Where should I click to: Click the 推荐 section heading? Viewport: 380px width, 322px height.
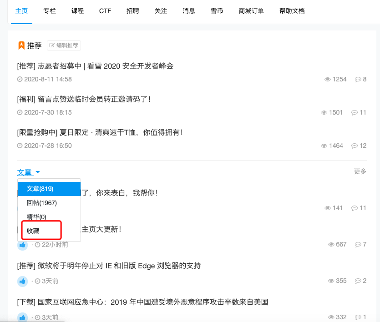35,45
